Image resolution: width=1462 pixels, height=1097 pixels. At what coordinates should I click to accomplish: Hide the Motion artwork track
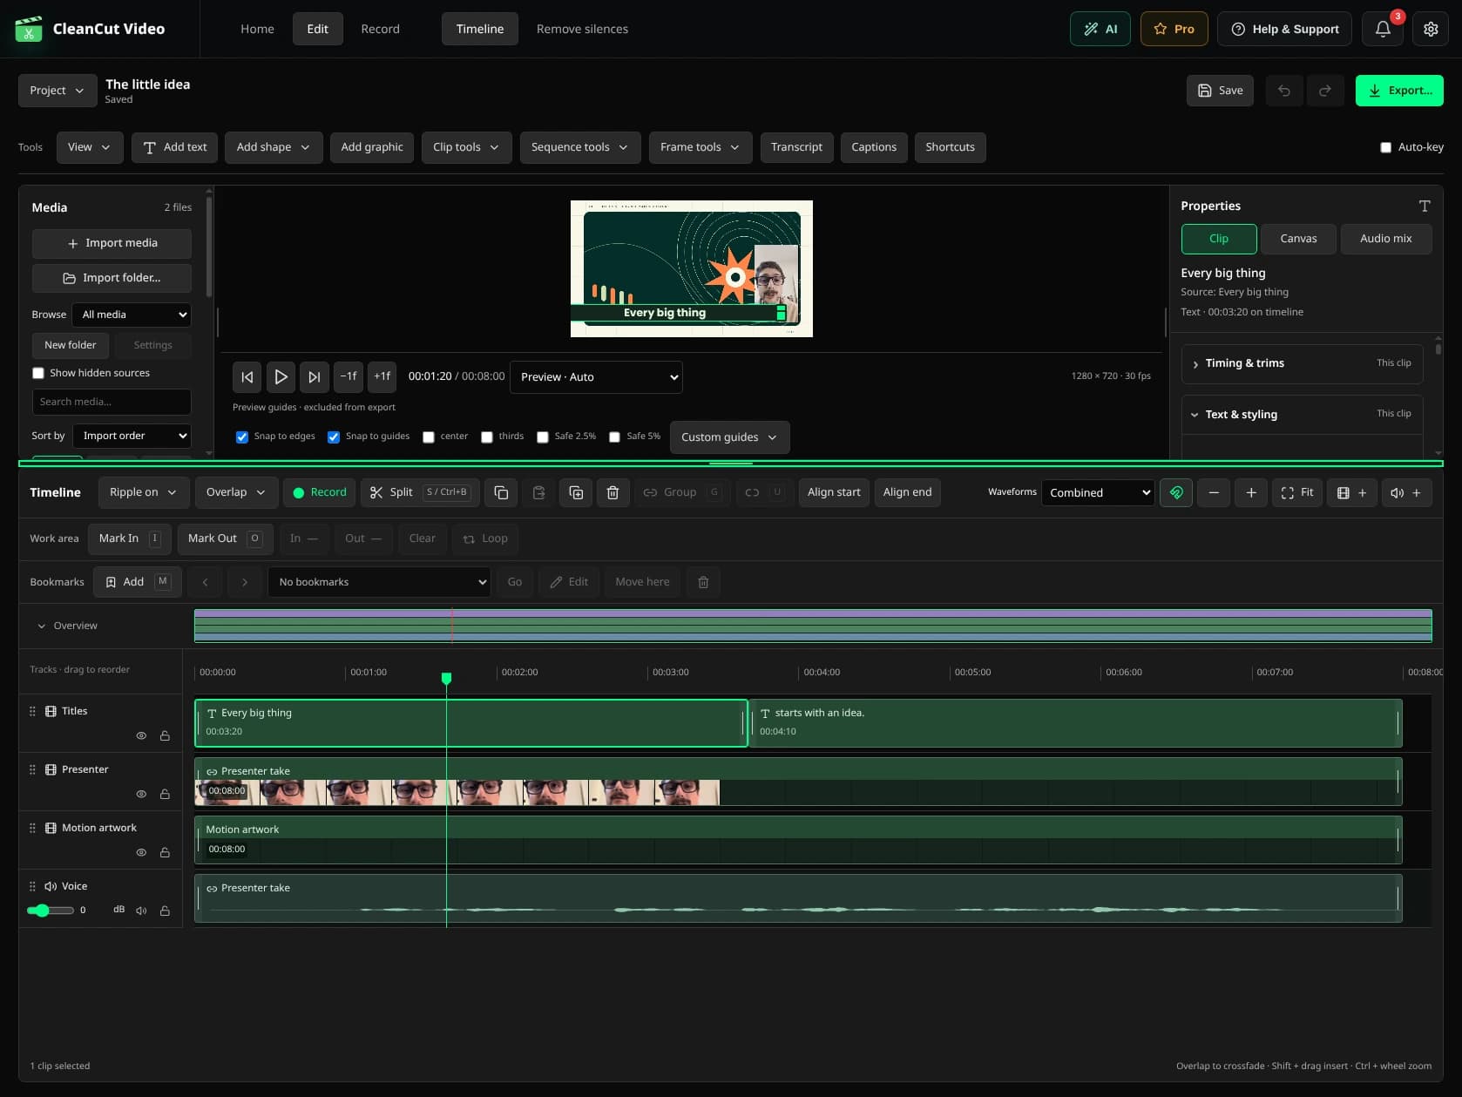click(141, 852)
